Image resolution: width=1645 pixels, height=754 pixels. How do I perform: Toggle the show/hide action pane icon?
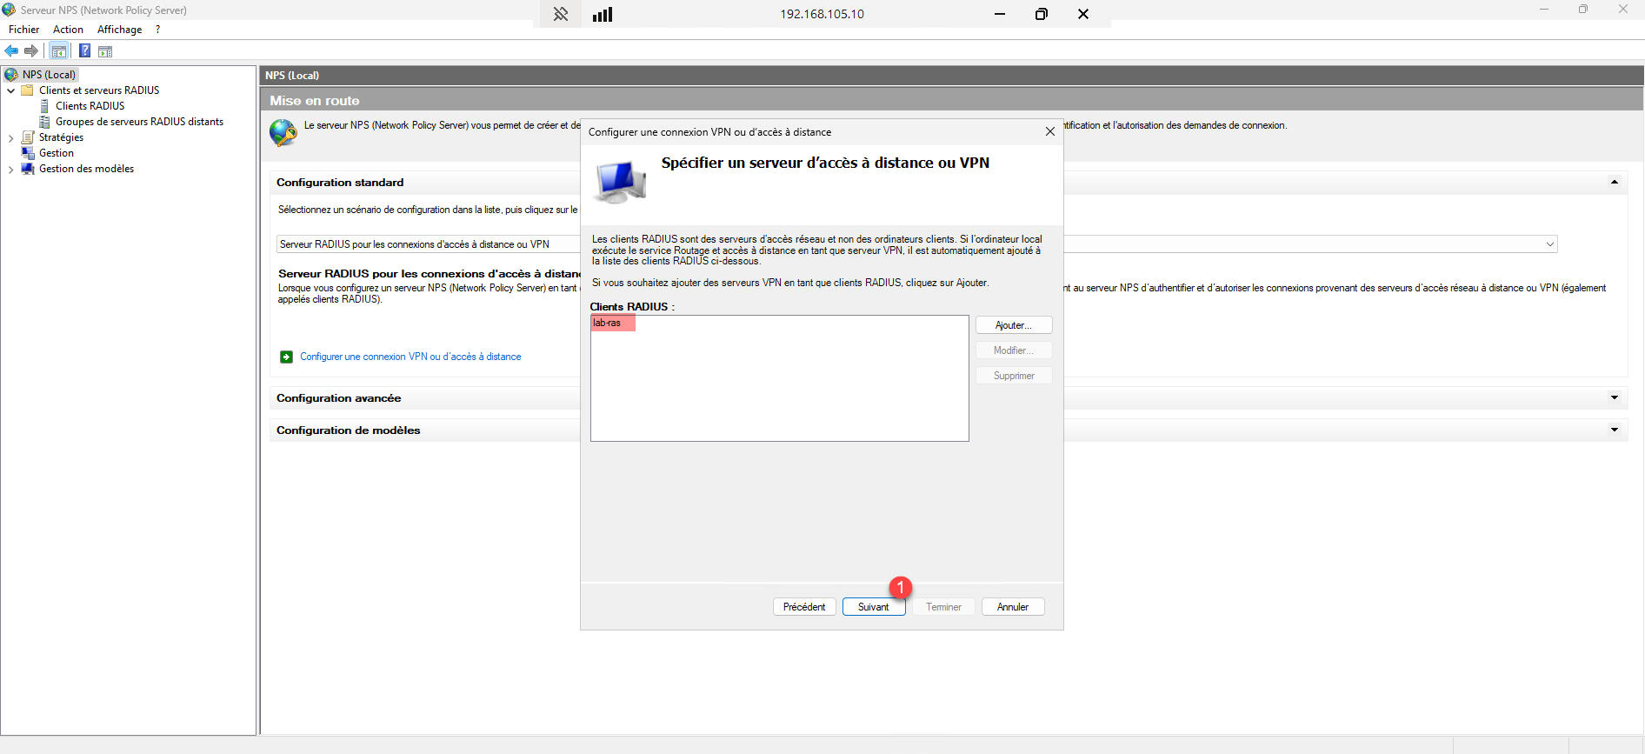(x=105, y=51)
